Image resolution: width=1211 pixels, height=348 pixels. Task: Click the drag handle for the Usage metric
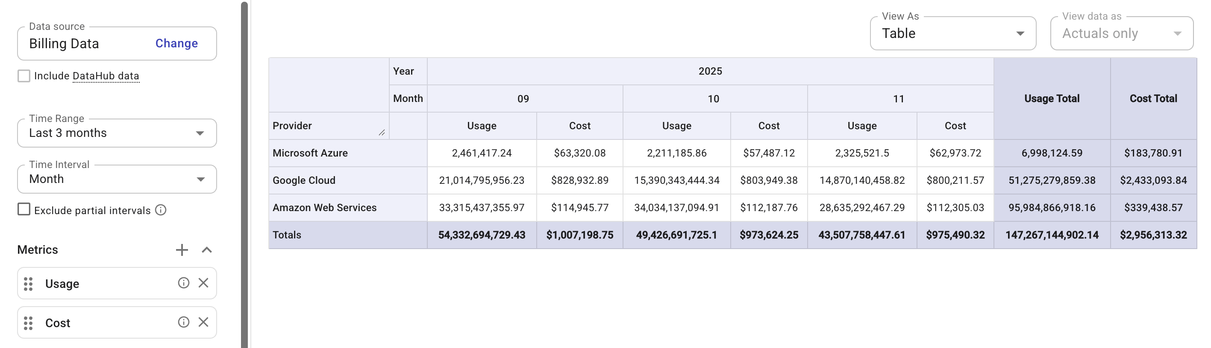[x=28, y=284]
